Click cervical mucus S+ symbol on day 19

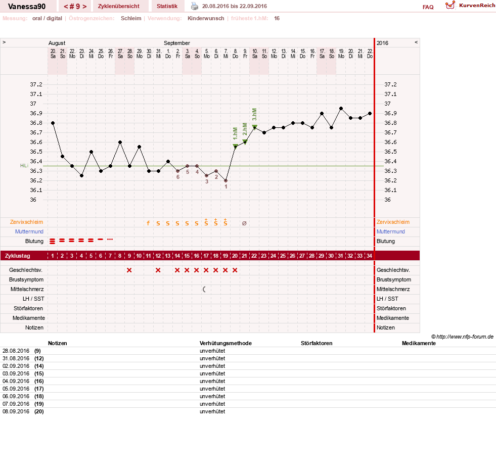click(225, 222)
